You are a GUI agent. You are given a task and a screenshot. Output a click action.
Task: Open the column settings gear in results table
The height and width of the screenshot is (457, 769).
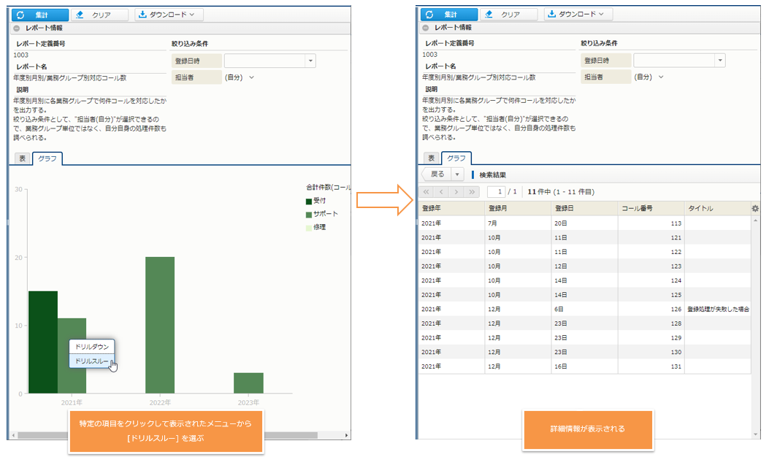point(755,208)
